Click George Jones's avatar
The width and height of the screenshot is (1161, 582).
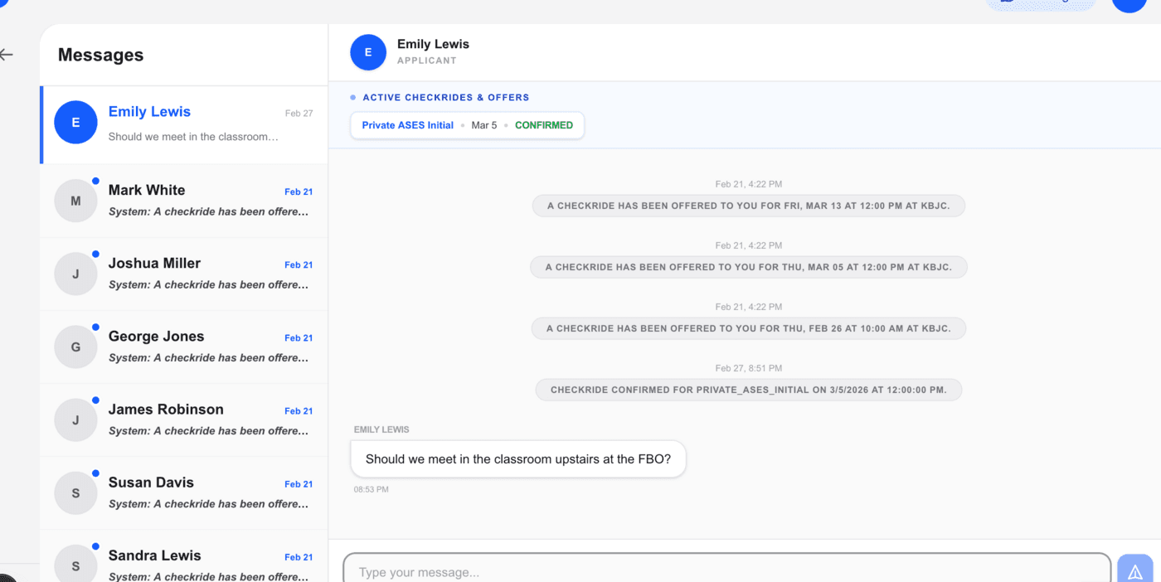click(75, 346)
